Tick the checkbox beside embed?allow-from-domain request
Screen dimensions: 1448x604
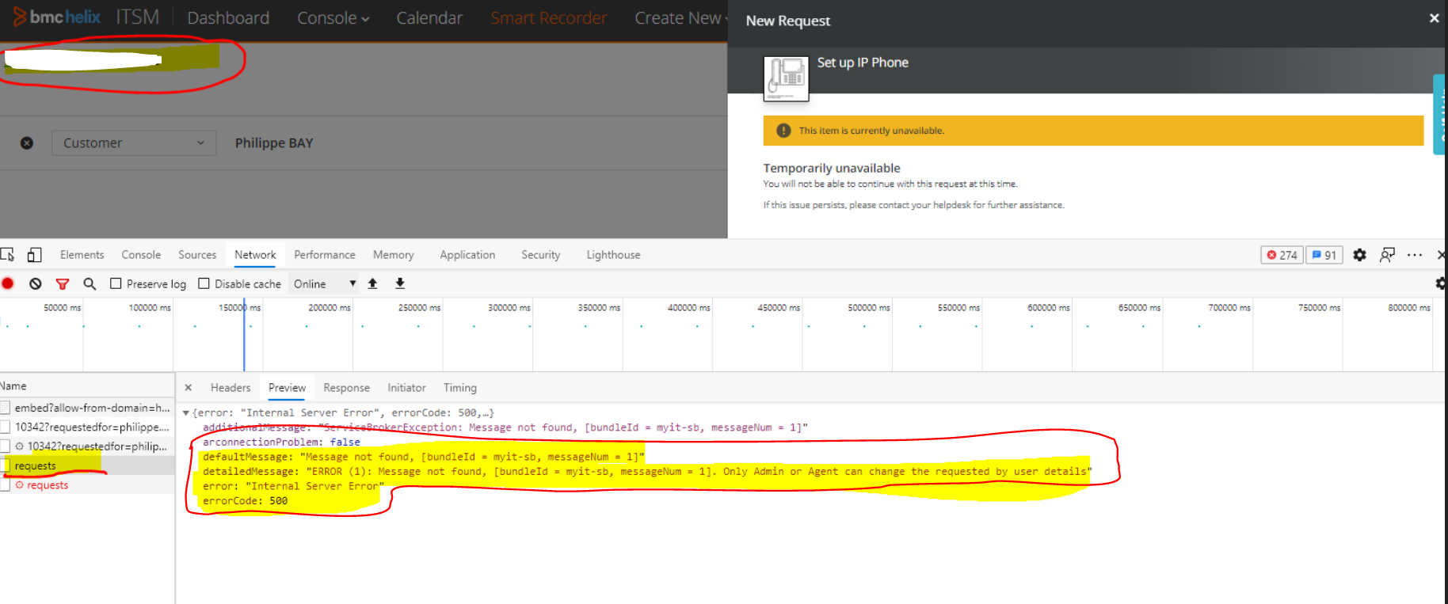pos(5,408)
